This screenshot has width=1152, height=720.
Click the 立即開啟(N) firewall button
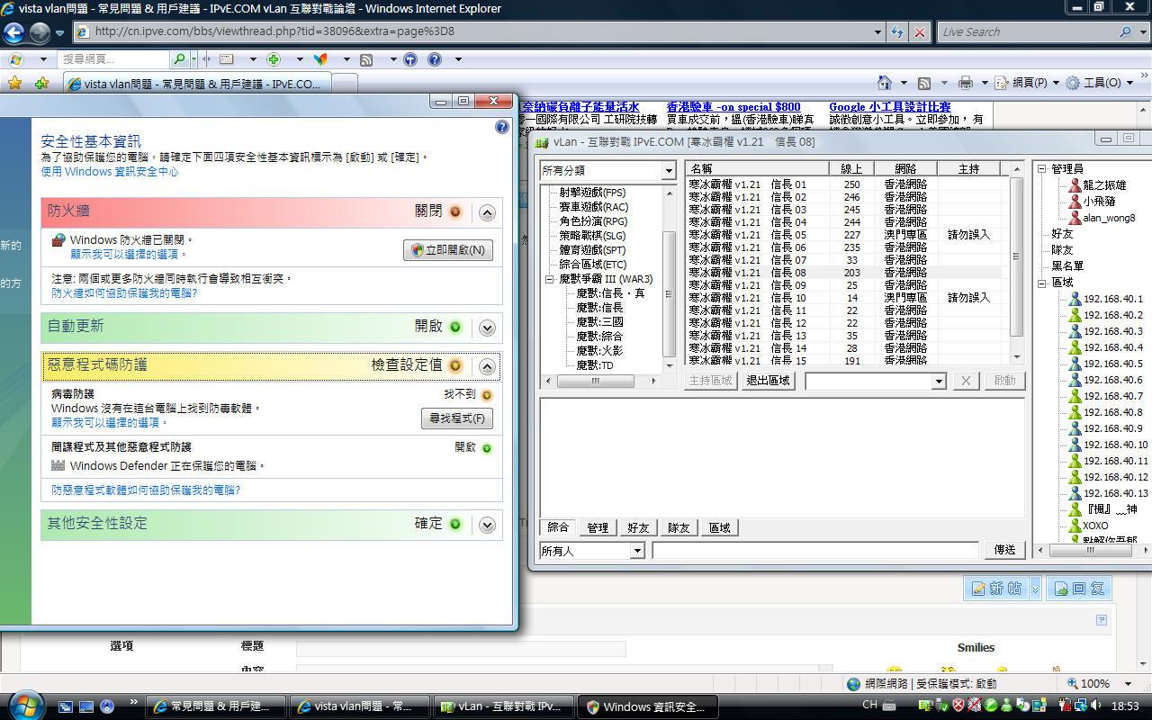point(448,250)
